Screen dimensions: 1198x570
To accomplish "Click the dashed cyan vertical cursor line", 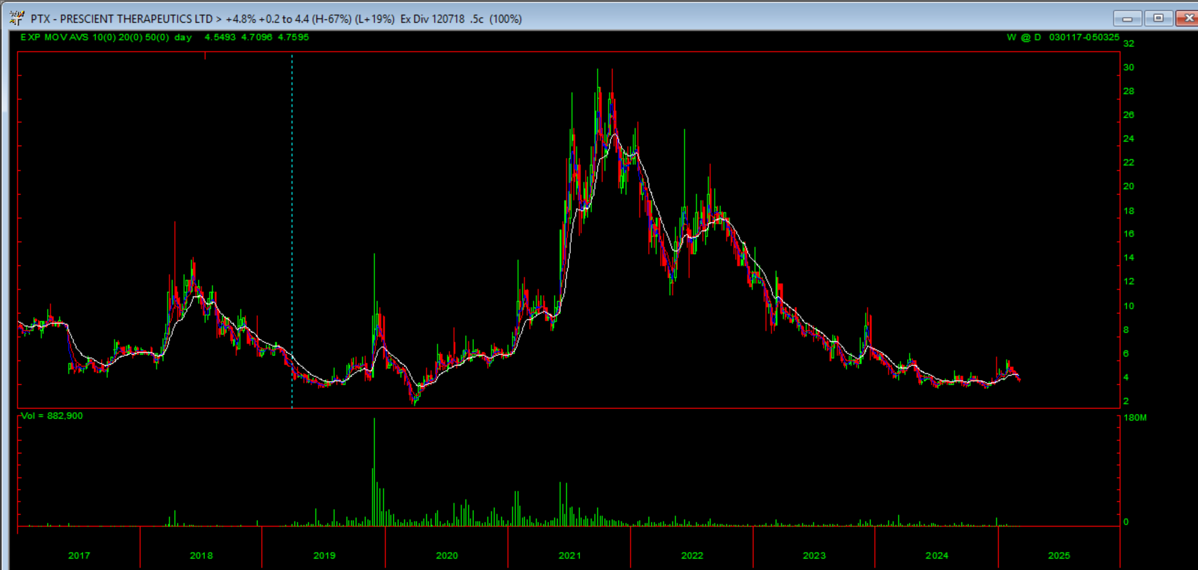I will pyautogui.click(x=292, y=230).
